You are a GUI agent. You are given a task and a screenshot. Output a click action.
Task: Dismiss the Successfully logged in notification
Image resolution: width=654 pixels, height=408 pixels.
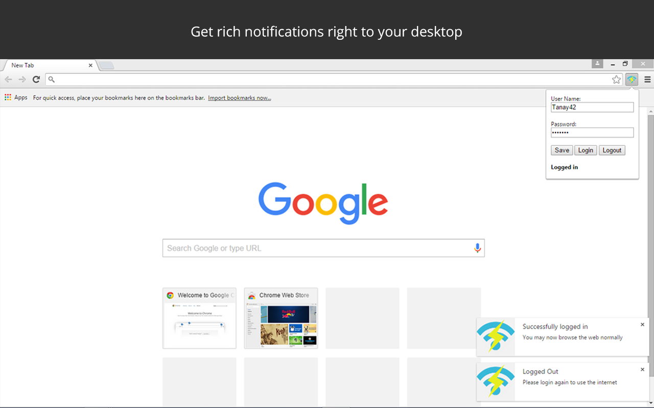(642, 324)
